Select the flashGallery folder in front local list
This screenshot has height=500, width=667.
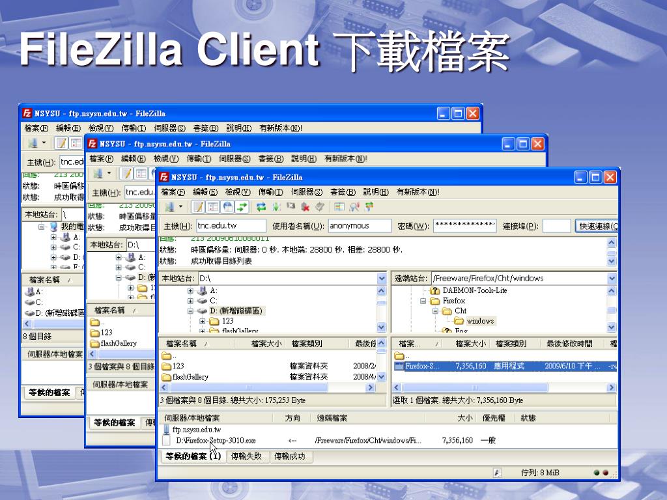click(185, 377)
